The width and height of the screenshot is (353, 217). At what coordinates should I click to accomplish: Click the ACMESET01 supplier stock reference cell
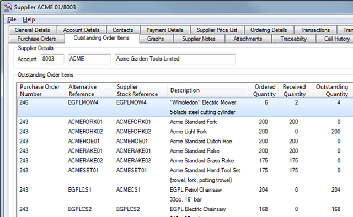(x=131, y=170)
